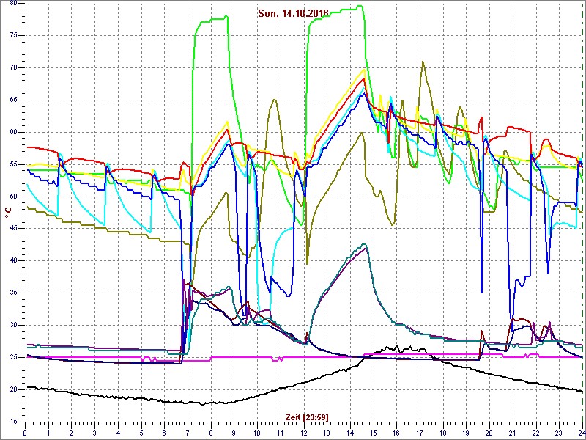The height and width of the screenshot is (440, 586).
Task: Click the 20 value on the y-axis
Action: coord(13,389)
